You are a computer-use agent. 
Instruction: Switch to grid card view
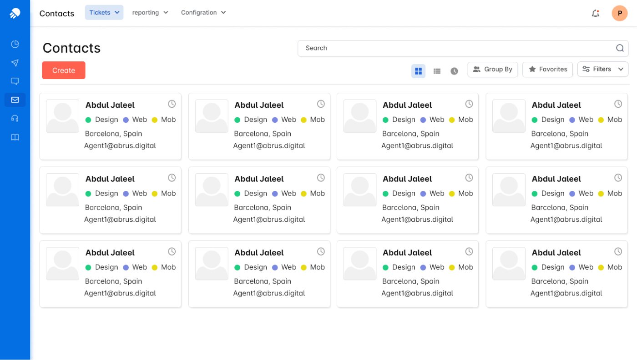(418, 71)
